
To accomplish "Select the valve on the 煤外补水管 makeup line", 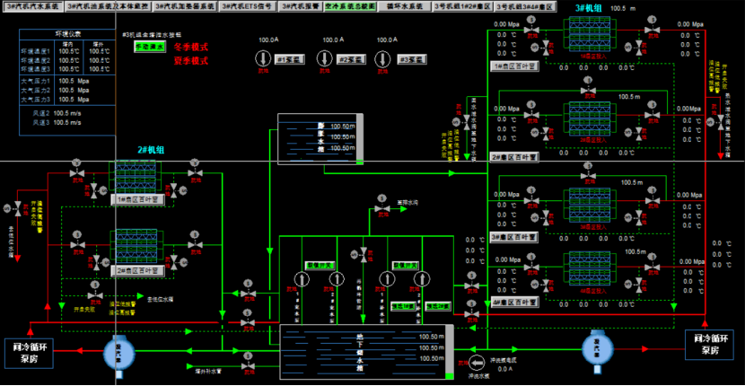I will click(248, 365).
